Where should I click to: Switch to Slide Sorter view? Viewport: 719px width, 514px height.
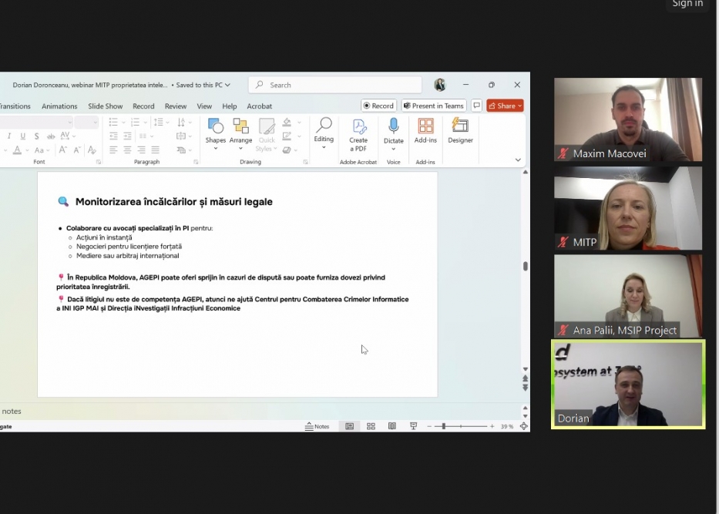[371, 426]
